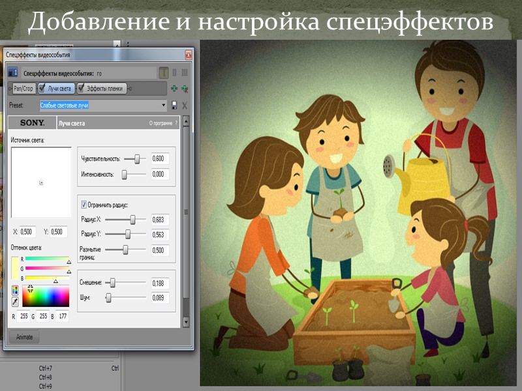This screenshot has width=522, height=391.
Task: Delete the preset with the X icon
Action: [x=185, y=106]
